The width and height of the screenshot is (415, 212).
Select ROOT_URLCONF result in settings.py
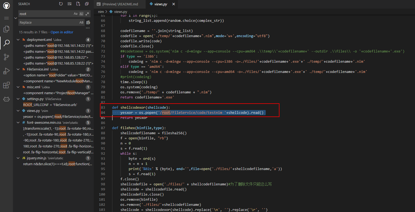pyautogui.click(x=50, y=105)
